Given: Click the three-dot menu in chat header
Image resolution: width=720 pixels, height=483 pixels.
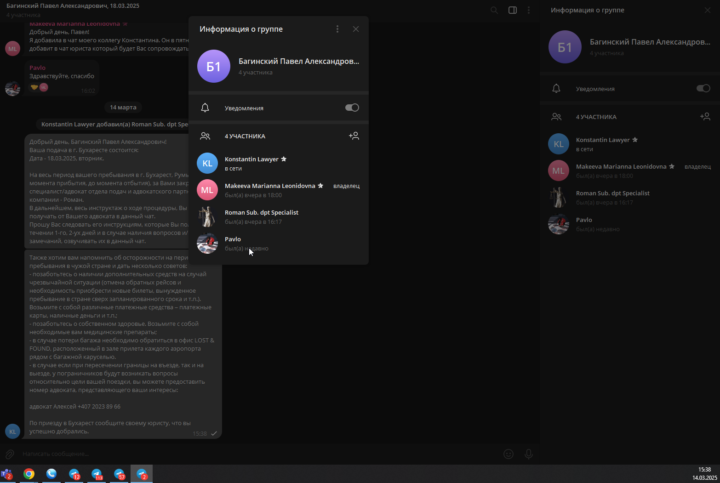Looking at the screenshot, I should 529,10.
